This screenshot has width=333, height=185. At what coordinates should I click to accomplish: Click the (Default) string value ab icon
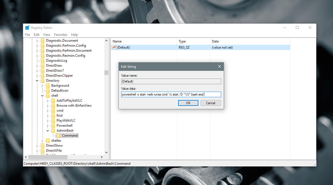pos(114,47)
